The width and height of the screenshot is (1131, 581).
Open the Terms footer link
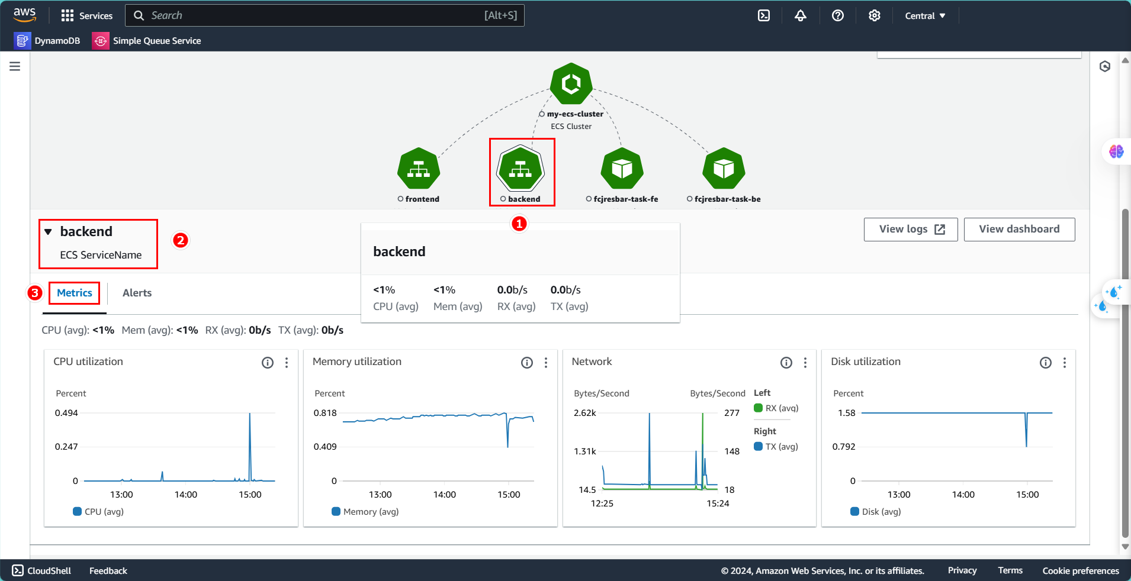[1010, 570]
